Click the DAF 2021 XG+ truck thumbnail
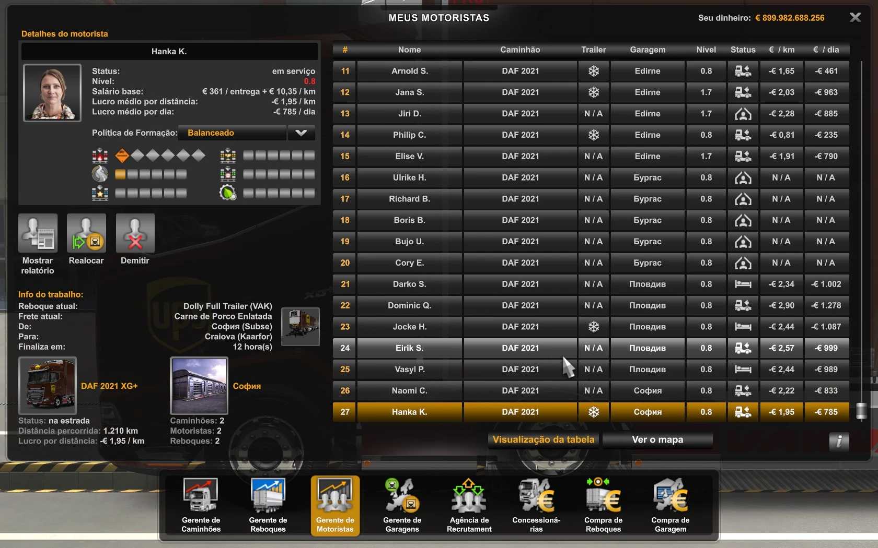This screenshot has width=878, height=548. pyautogui.click(x=48, y=386)
